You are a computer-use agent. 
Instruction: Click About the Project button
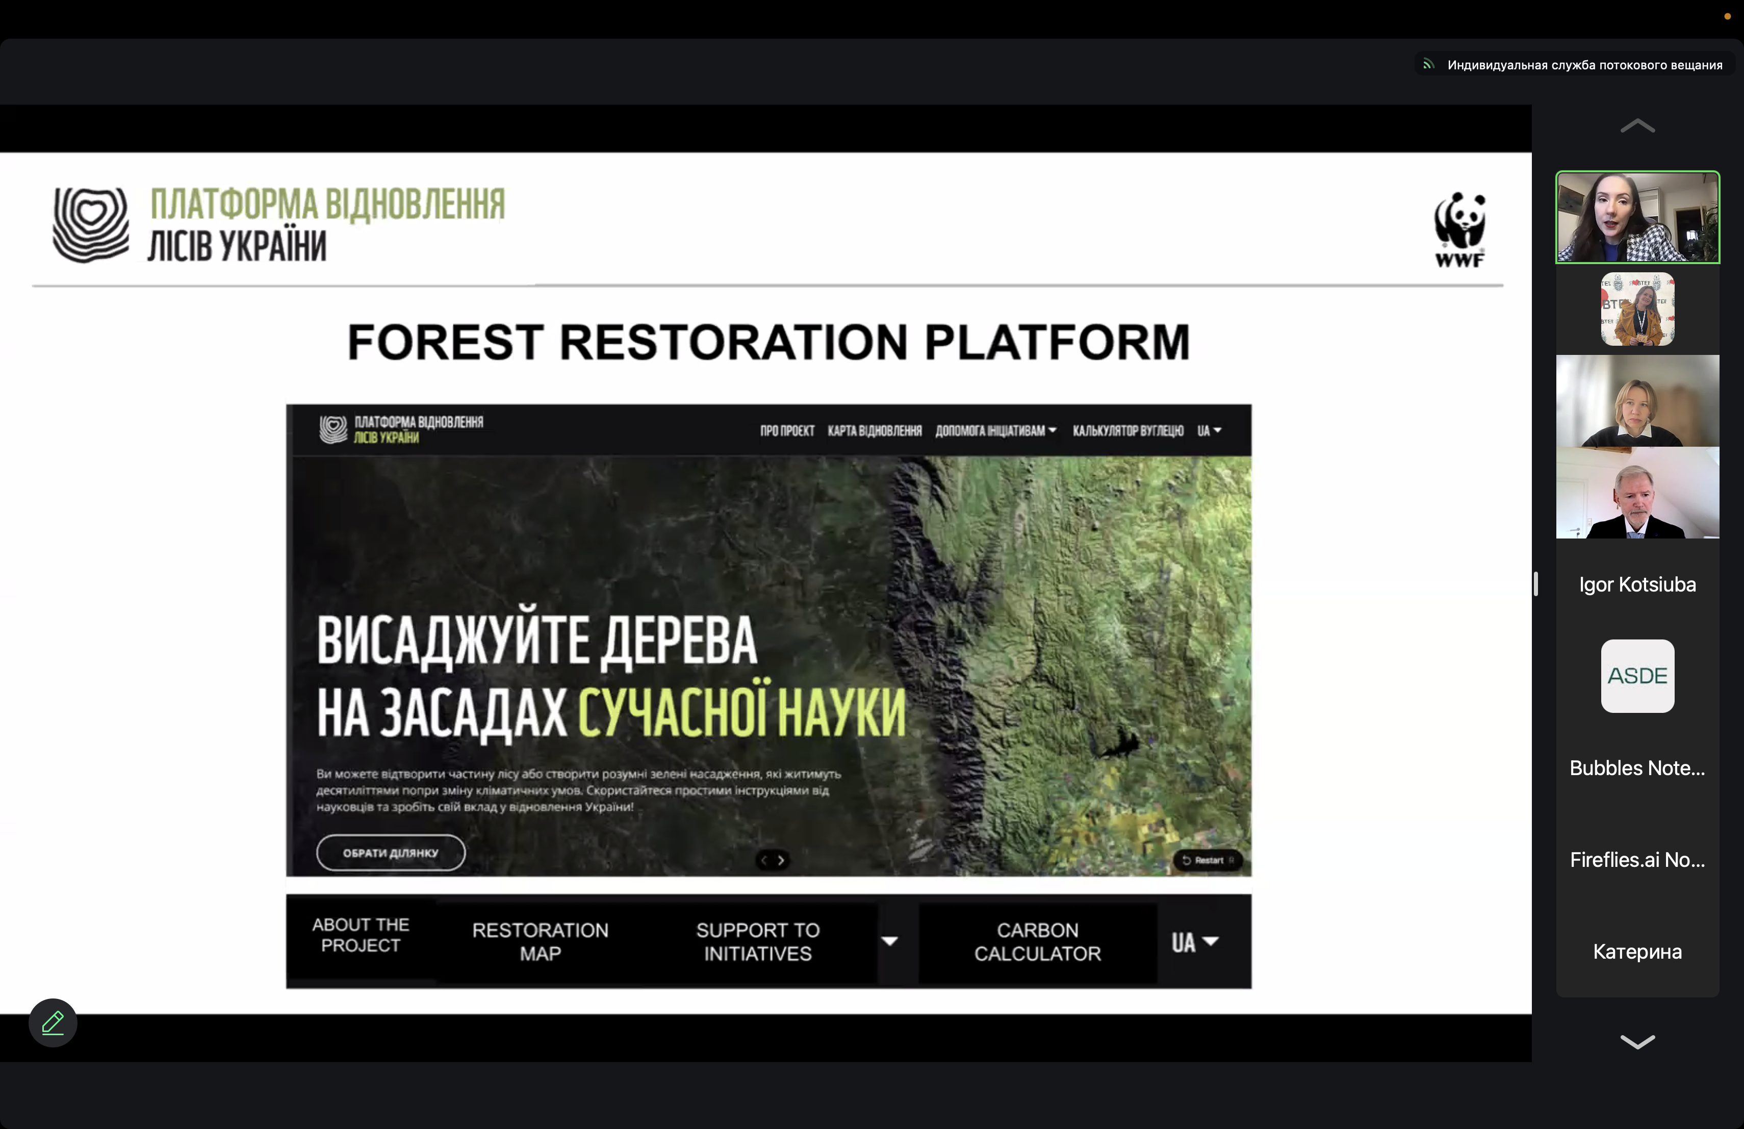[361, 936]
